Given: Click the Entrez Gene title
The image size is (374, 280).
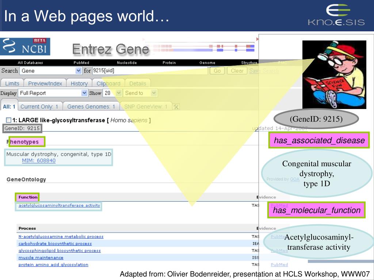Looking at the screenshot, I should tap(111, 49).
